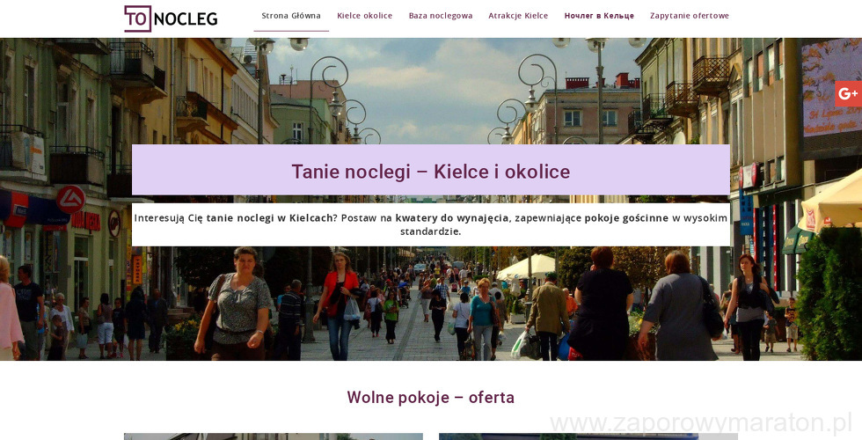862x440 pixels.
Task: Click the Wolne pokoje – oferta heading
Action: coord(430,397)
